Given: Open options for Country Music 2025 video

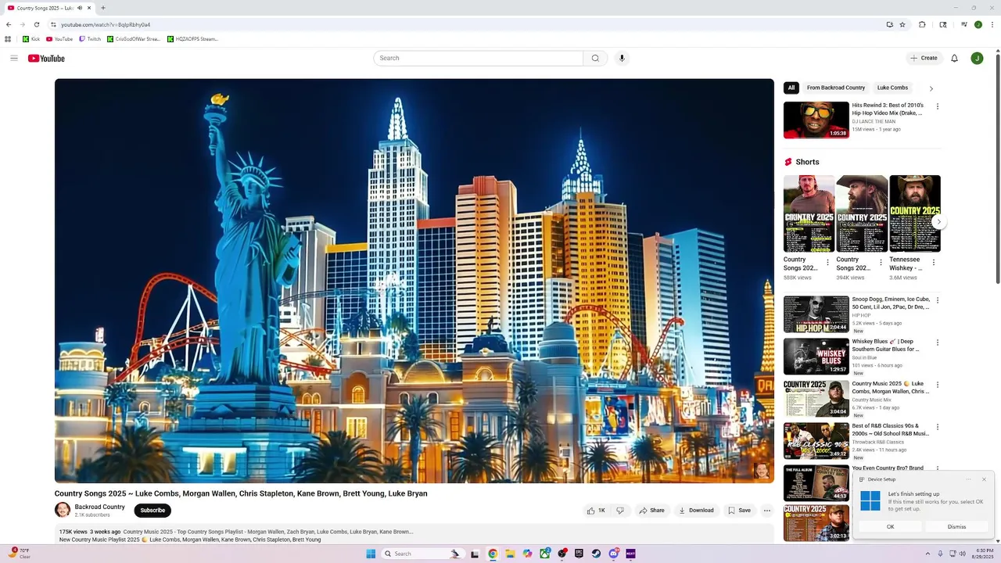Looking at the screenshot, I should (x=938, y=385).
